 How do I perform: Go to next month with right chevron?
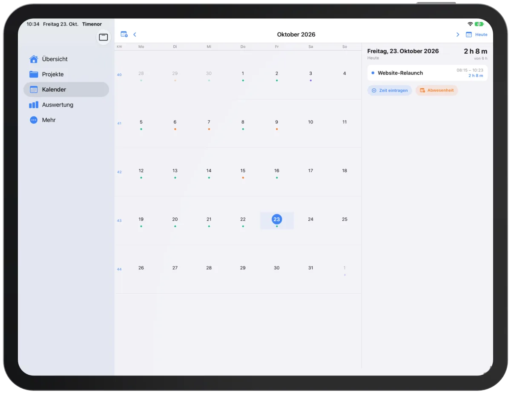458,35
